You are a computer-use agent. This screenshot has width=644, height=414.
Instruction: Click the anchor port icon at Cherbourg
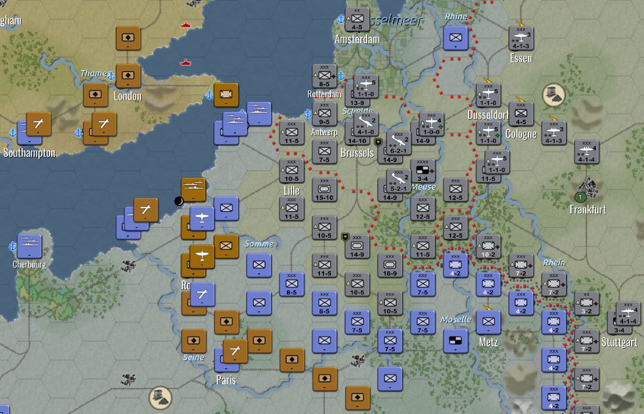click(x=13, y=246)
